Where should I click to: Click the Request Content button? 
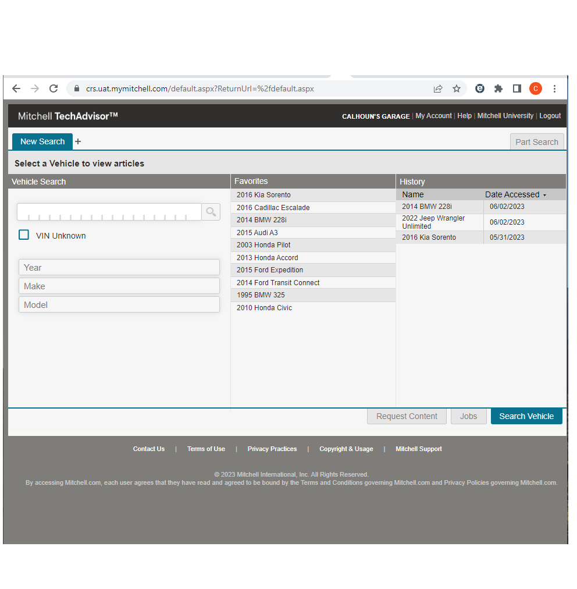click(x=407, y=416)
